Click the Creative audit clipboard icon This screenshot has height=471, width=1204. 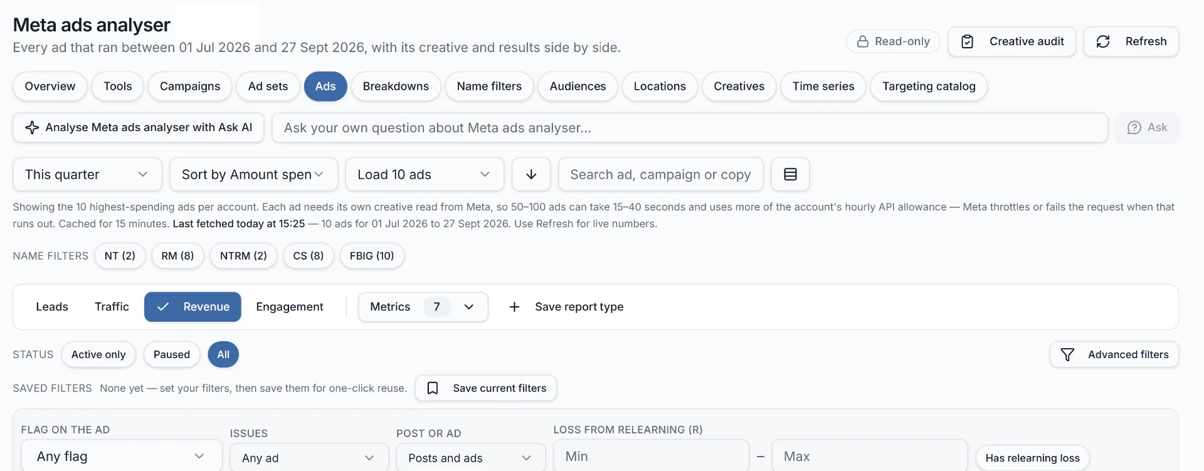968,41
